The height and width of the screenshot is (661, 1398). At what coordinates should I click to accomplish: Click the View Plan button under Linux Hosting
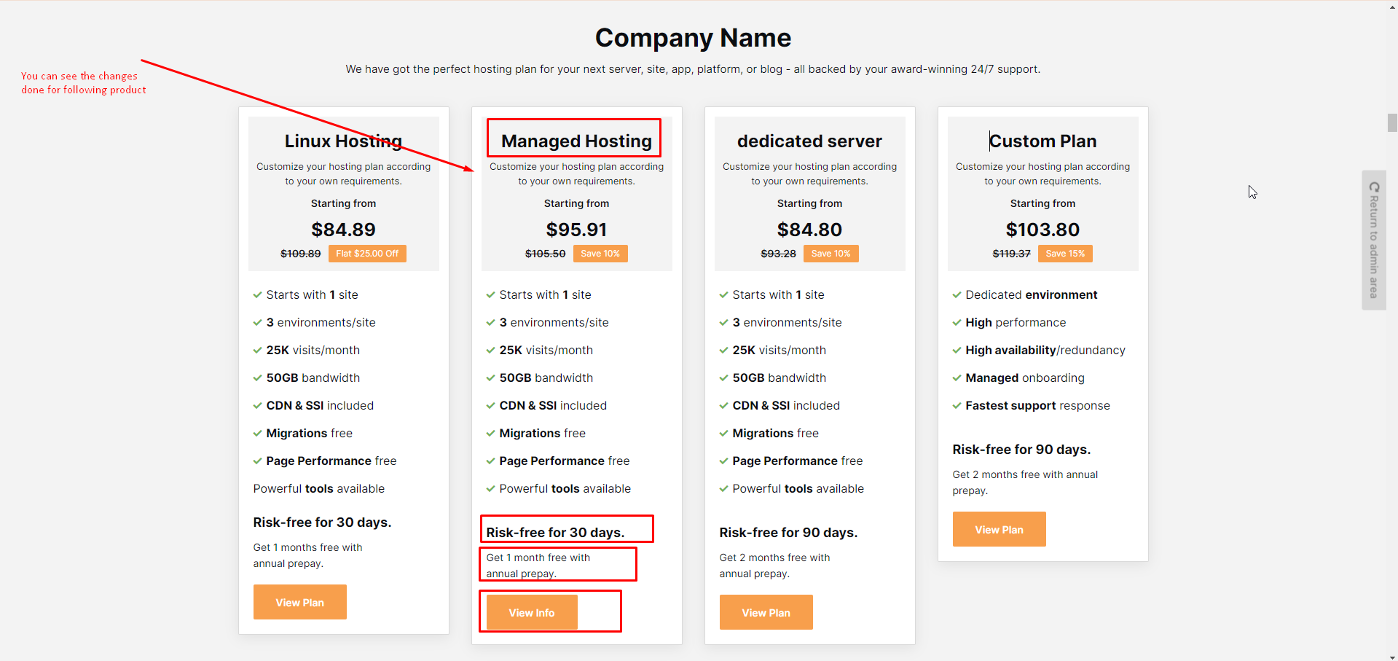coord(299,602)
